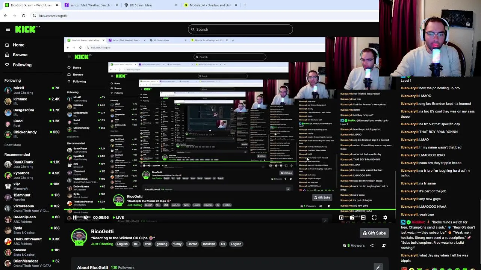
Task: Click Gift Subs button
Action: (x=374, y=233)
